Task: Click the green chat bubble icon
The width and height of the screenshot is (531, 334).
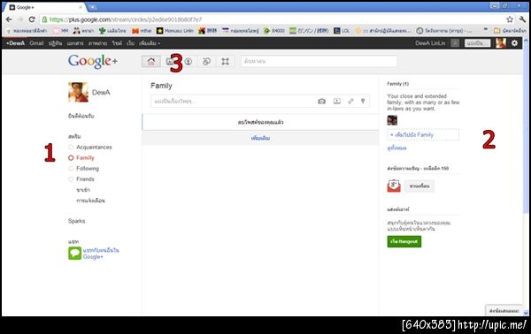Action: [x=74, y=254]
